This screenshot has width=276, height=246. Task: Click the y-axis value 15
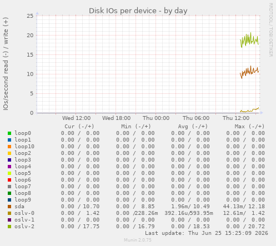pyautogui.click(x=30, y=55)
